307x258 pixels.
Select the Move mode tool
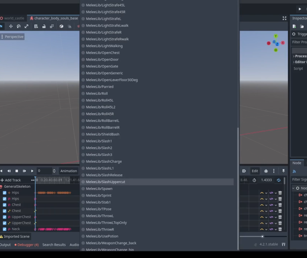click(11, 26)
